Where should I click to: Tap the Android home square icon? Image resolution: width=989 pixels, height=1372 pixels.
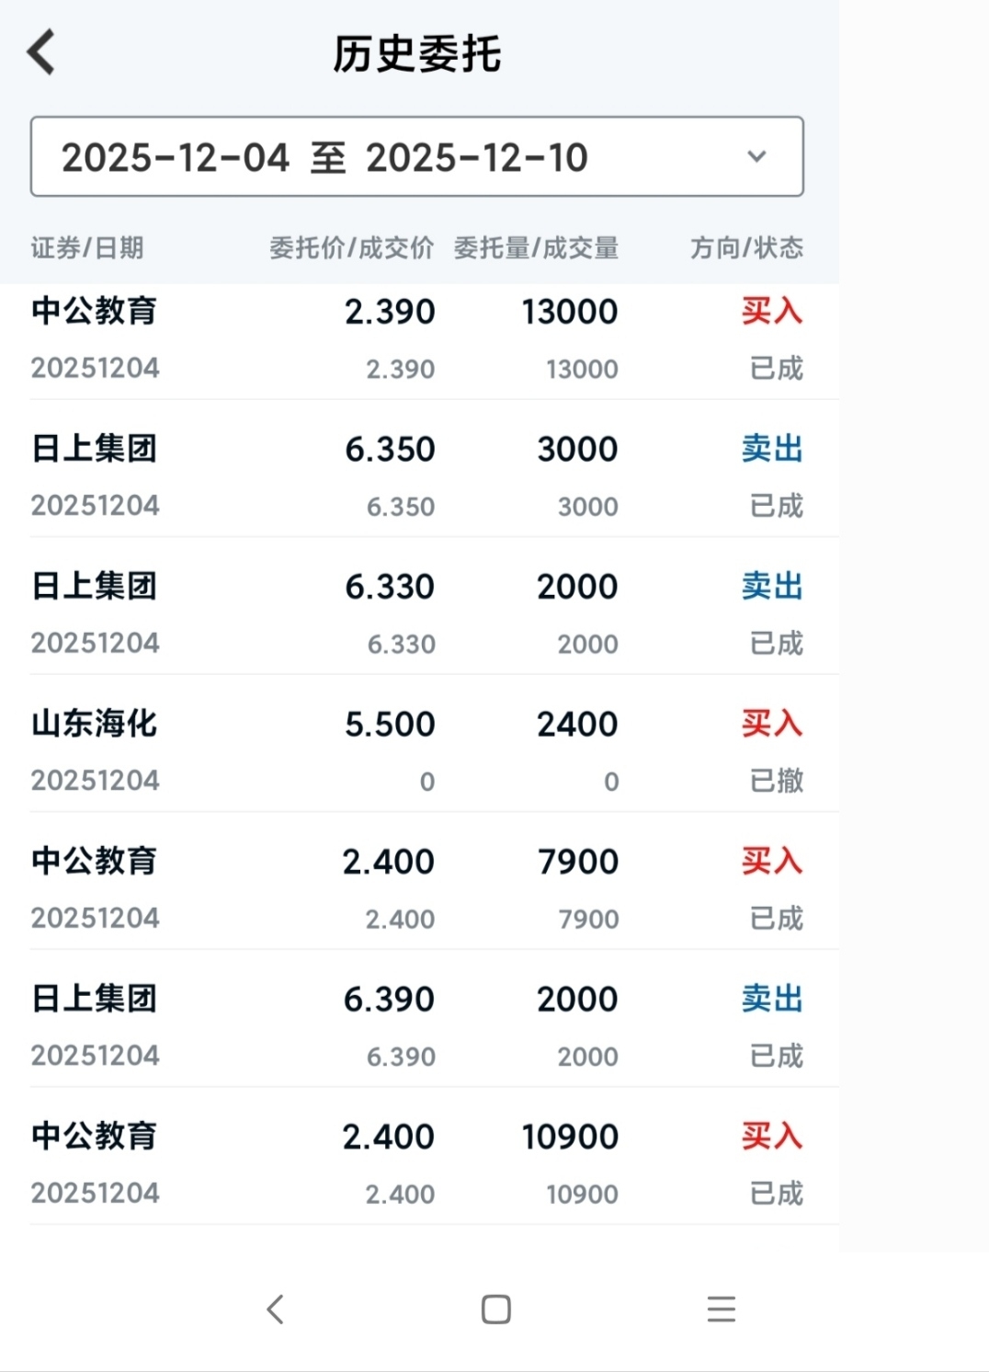[495, 1309]
